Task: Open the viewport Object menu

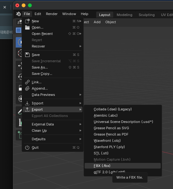Action: click(x=110, y=22)
